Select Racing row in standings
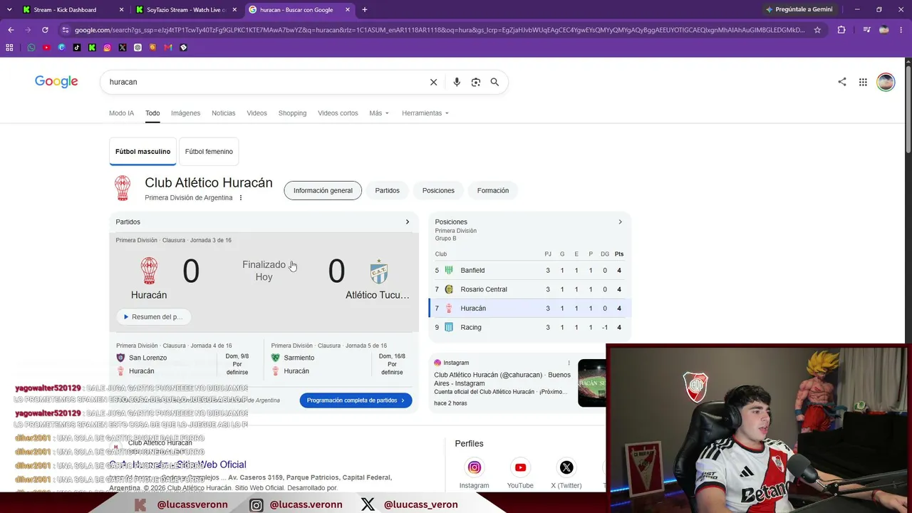The width and height of the screenshot is (912, 513). tap(530, 328)
